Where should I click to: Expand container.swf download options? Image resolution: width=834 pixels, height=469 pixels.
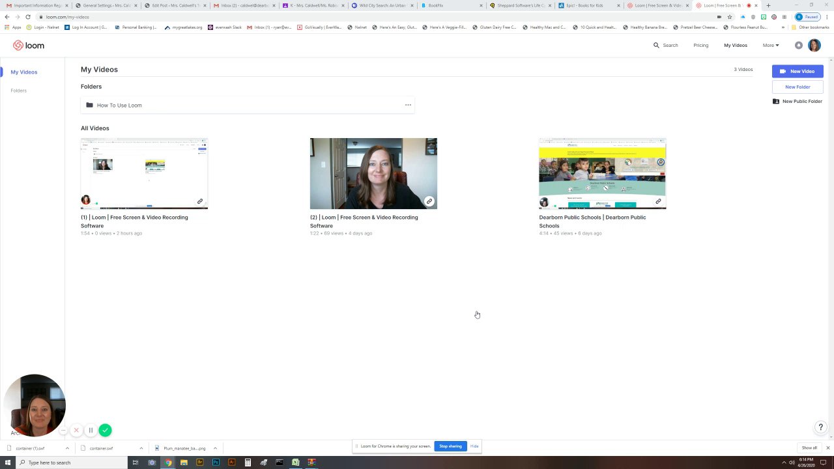(x=141, y=448)
